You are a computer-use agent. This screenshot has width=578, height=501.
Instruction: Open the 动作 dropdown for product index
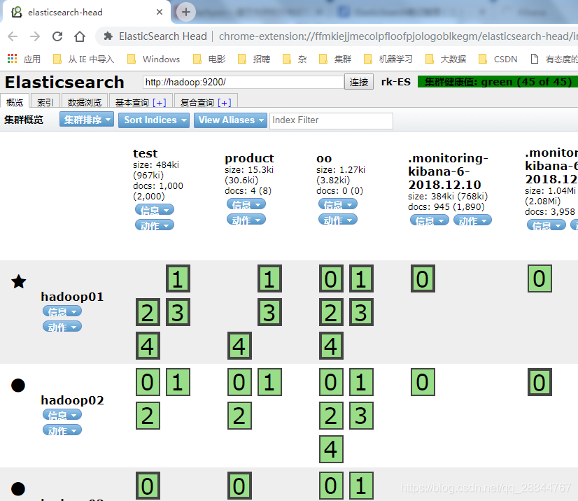246,220
